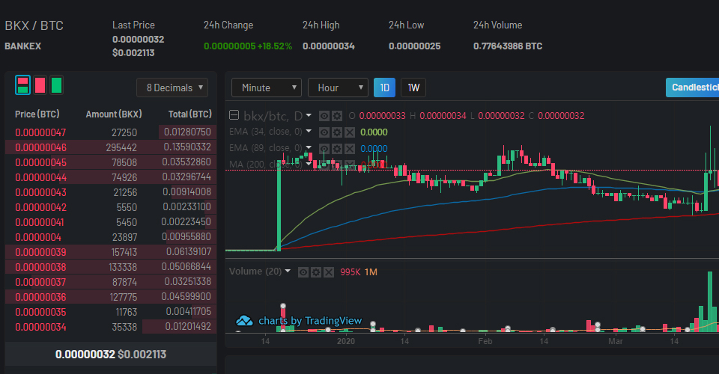Open settings gear for bkx/btc series
The width and height of the screenshot is (719, 374).
coord(336,116)
